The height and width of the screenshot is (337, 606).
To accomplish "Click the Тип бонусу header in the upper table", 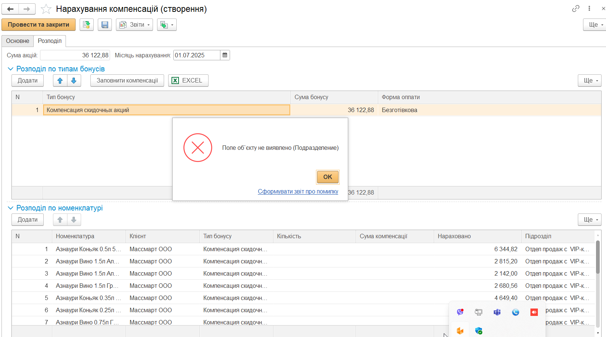I will click(167, 97).
